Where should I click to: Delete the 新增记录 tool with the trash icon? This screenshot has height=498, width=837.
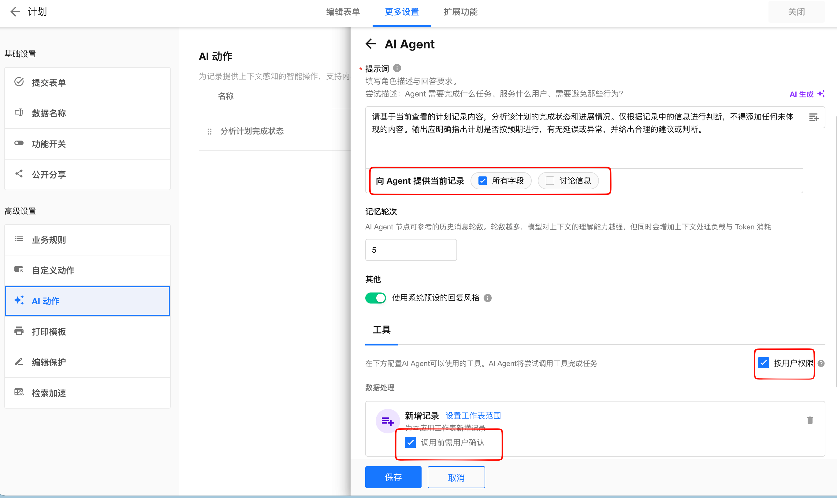click(810, 420)
